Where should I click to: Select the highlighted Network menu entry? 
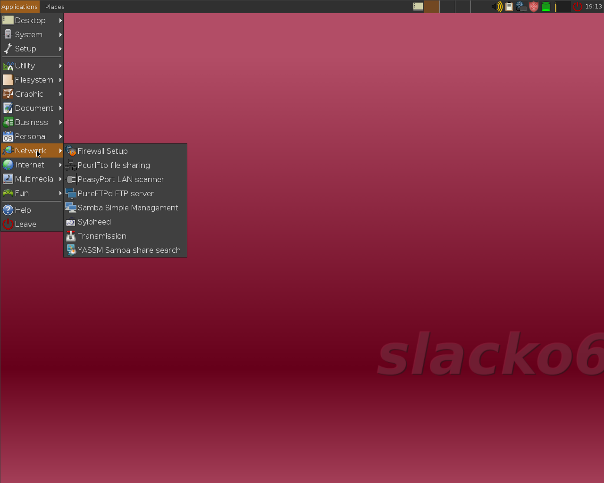(x=32, y=150)
